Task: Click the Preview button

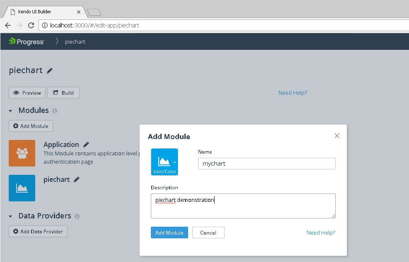Action: pyautogui.click(x=27, y=93)
